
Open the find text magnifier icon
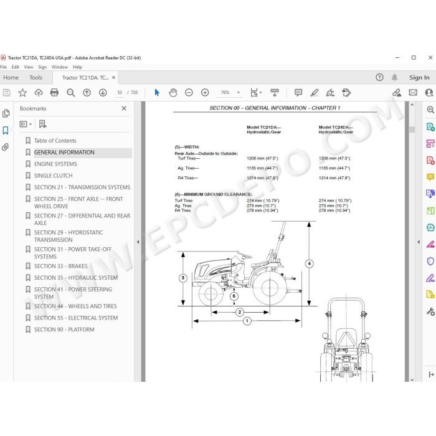pos(70,93)
